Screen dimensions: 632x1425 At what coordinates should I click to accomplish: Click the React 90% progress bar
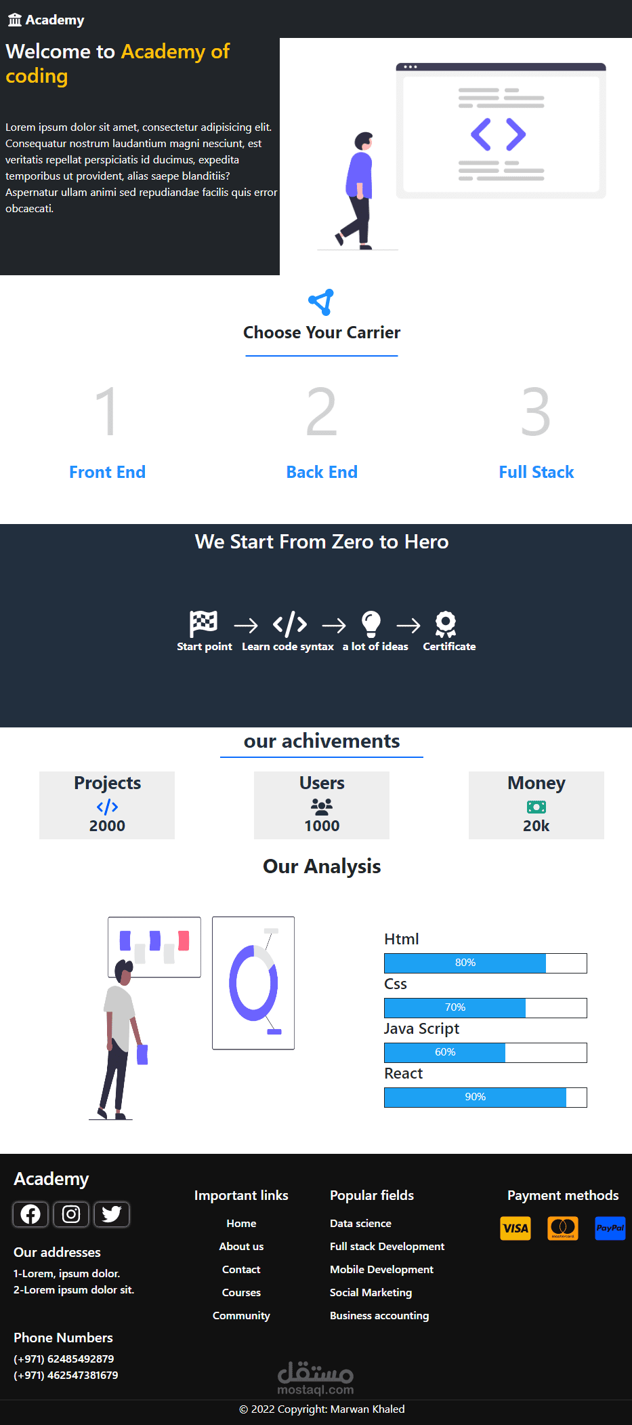point(486,1098)
